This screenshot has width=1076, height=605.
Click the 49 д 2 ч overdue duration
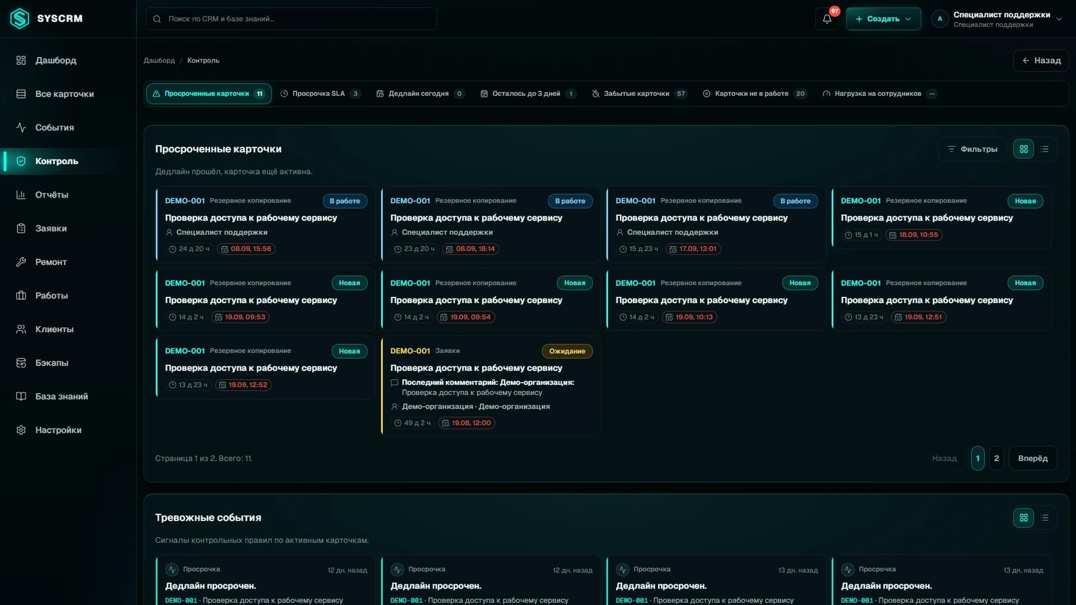[x=412, y=423]
